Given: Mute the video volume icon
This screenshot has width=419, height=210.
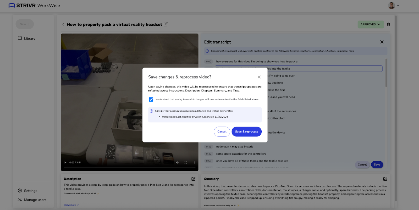Looking at the screenshot, I should click(x=177, y=163).
